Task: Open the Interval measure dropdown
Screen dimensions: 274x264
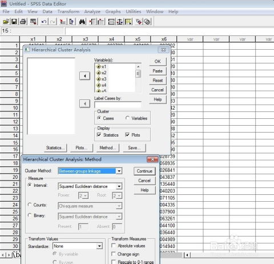Action: coord(119,186)
